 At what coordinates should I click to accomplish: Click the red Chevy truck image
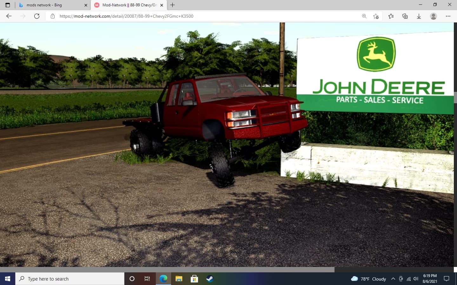tap(216, 130)
